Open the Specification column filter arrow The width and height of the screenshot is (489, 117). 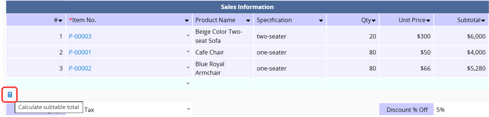click(x=321, y=21)
